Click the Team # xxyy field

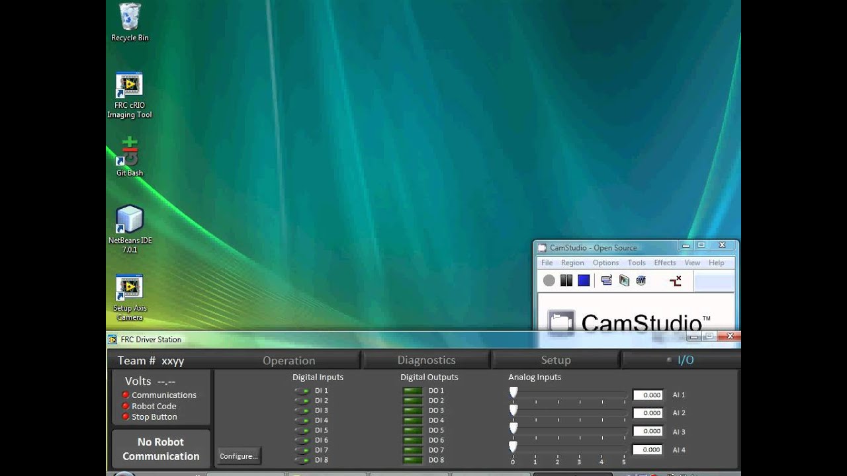(151, 360)
